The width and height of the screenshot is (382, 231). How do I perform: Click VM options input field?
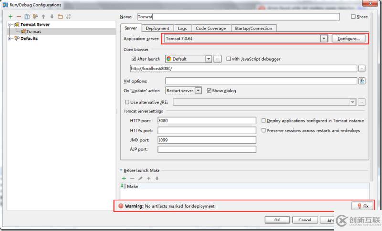(261, 81)
